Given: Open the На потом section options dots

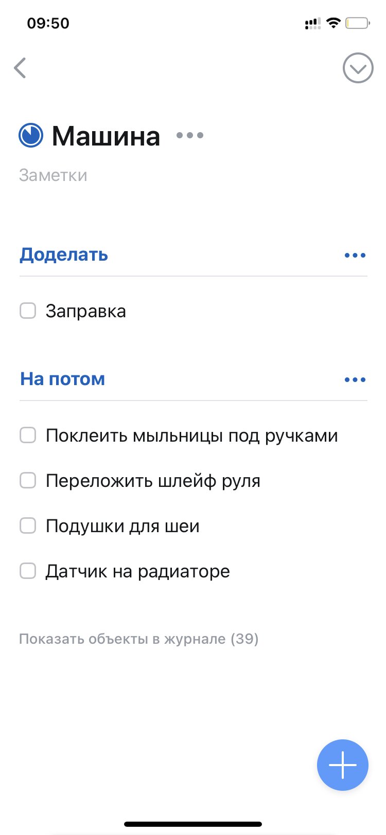Looking at the screenshot, I should tap(355, 380).
